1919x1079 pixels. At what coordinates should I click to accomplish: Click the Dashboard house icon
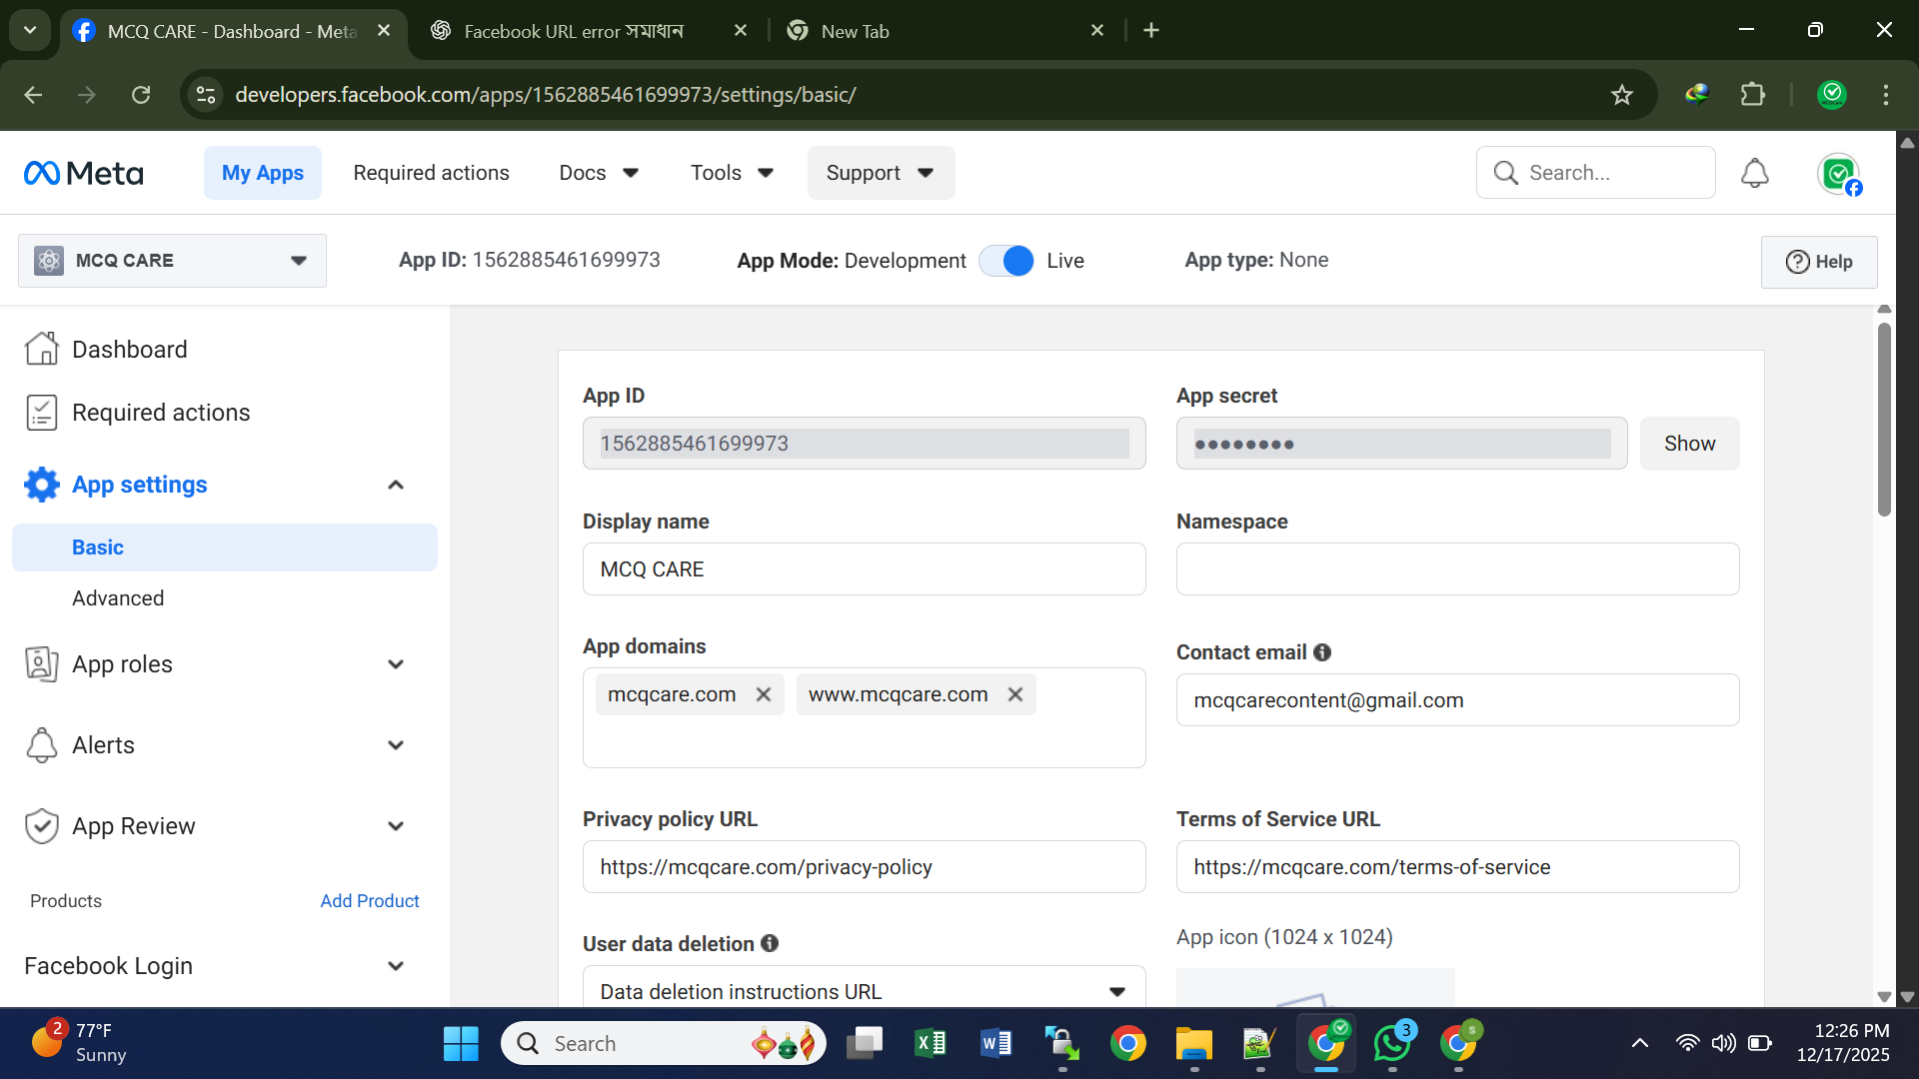pos(42,349)
